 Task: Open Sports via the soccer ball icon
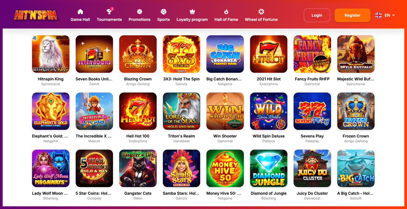(164, 12)
